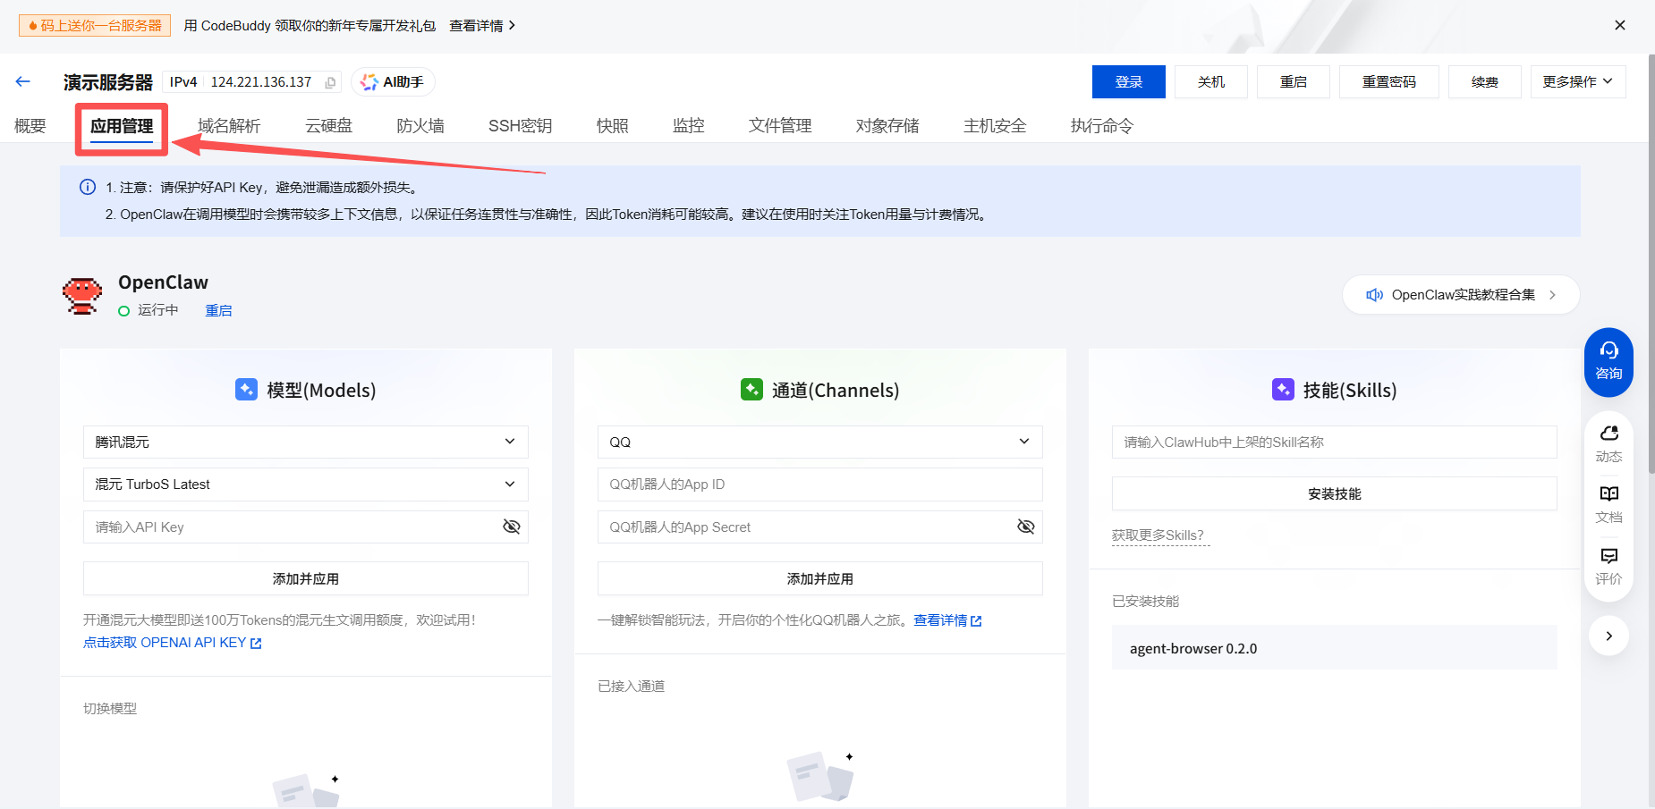Open the 咨询 support chat icon
The height and width of the screenshot is (809, 1655).
click(1608, 361)
